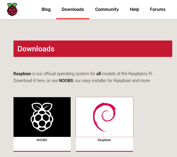The image size is (177, 157).
Task: Click the bold word 'all' in description
Action: (98, 74)
